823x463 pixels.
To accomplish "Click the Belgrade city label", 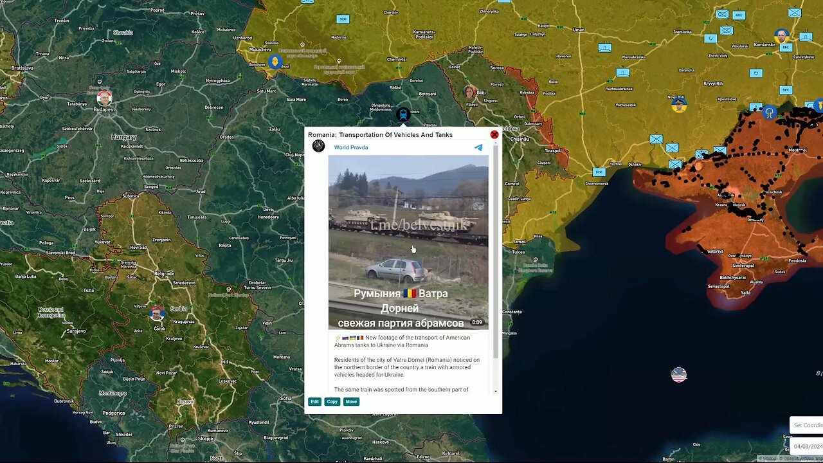I will click(x=164, y=273).
